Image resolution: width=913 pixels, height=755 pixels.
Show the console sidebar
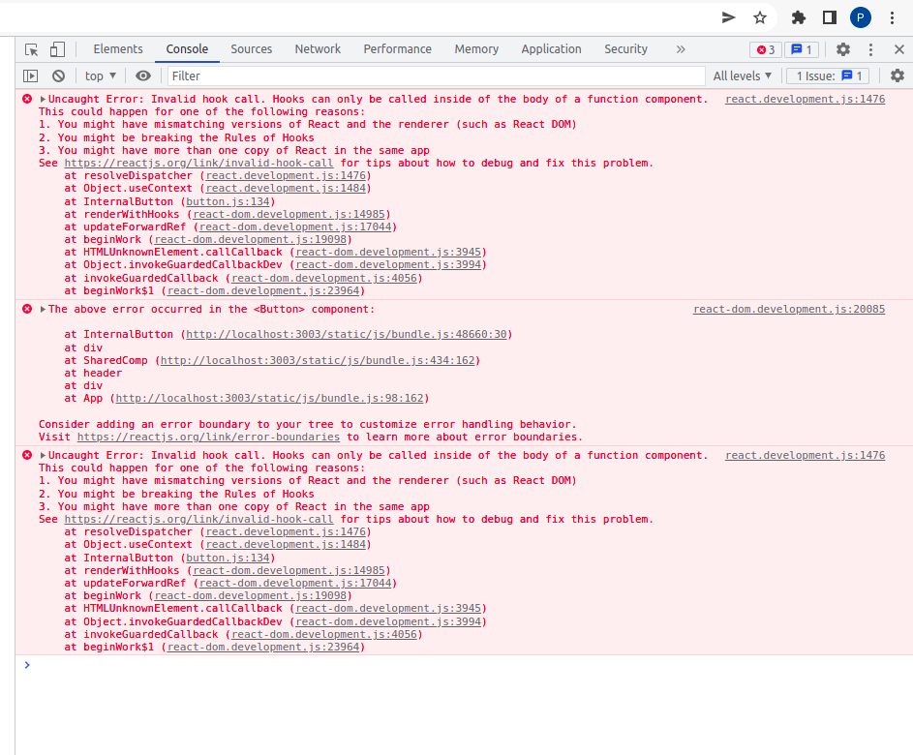[x=29, y=75]
